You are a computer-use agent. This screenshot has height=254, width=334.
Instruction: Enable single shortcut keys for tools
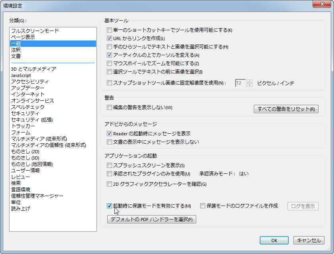coord(109,30)
